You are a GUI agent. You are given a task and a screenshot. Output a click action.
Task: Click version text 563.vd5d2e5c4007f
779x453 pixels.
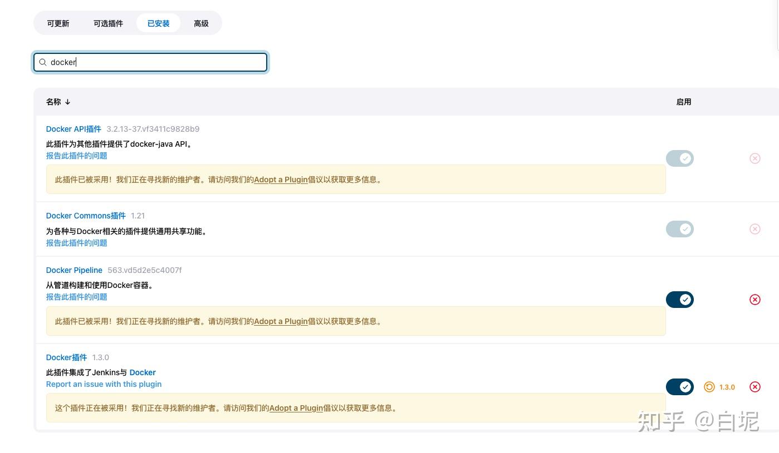[144, 270]
